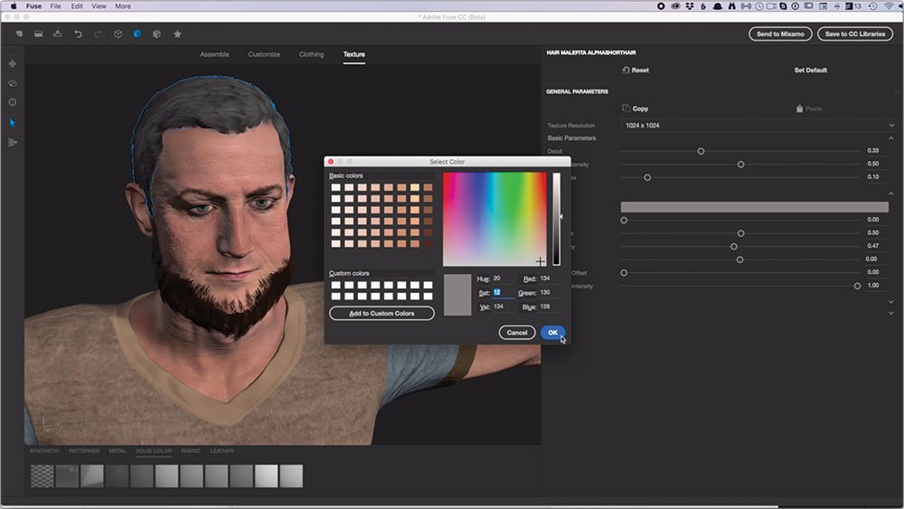Open the View menu
904x509 pixels.
(x=99, y=6)
